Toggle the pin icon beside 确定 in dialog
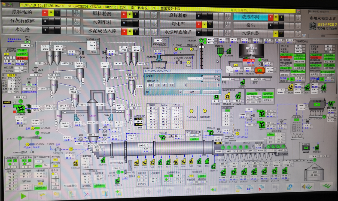338x201 pixels. tap(180, 92)
